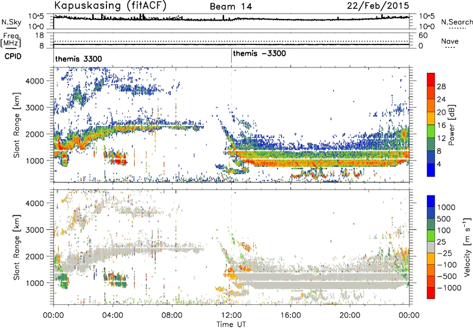473x328 pixels.
Task: Select the '28' tick on Power color bar
Action: (x=441, y=86)
